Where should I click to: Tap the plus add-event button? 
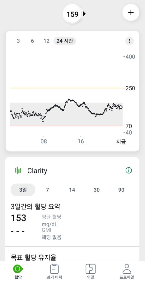pos(131,13)
